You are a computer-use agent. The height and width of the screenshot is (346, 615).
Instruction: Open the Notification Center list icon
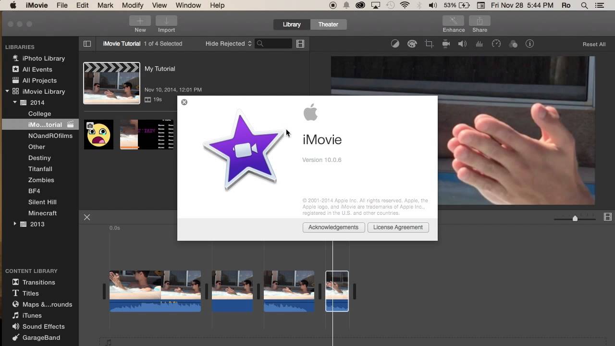[x=600, y=5]
